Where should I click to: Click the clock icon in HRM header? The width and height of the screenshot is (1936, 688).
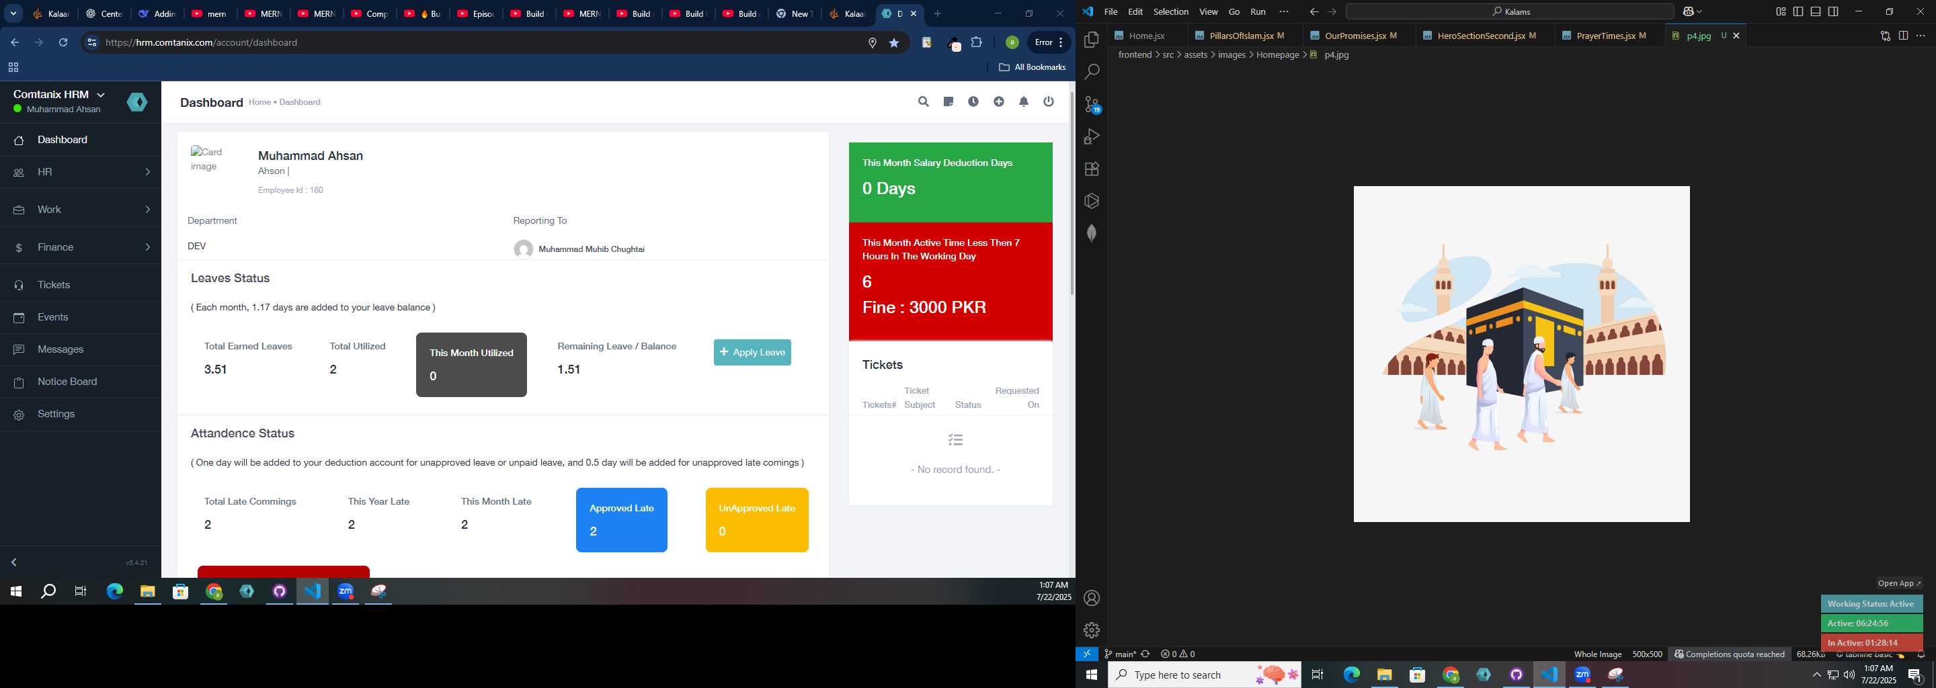973,101
